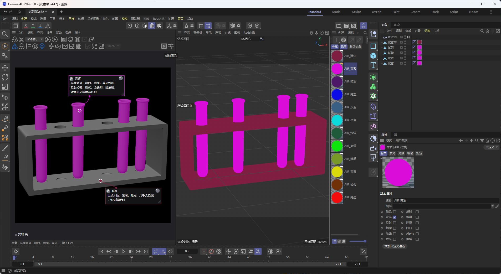Viewport: 501px width, 274px height.
Task: Switch to the Sculpt layout tab
Action: (356, 12)
